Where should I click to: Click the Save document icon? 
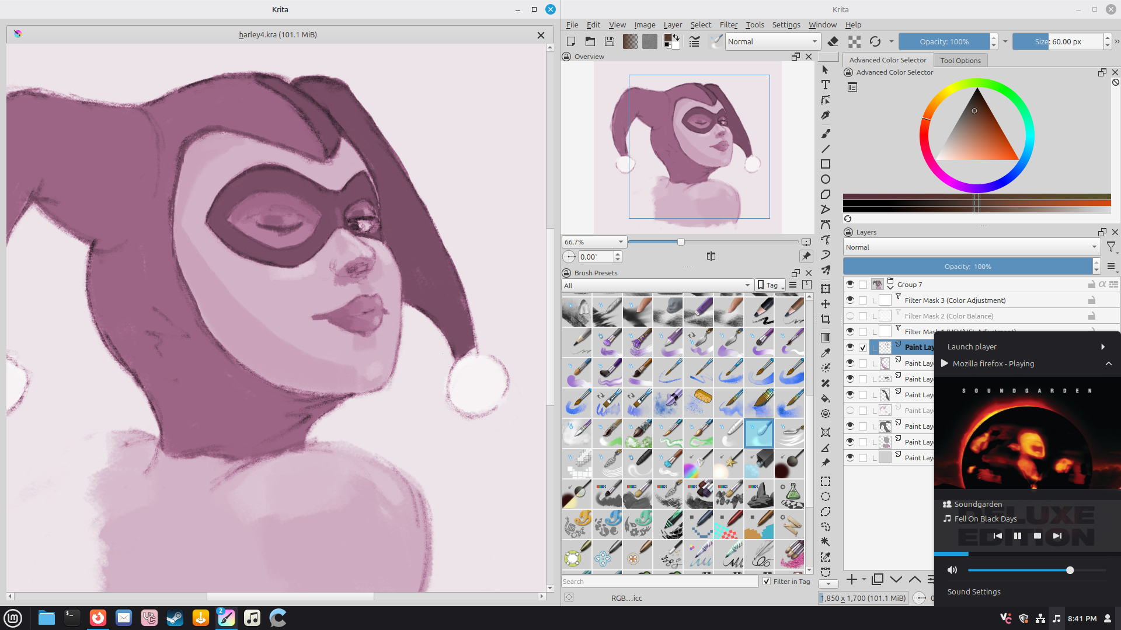610,41
